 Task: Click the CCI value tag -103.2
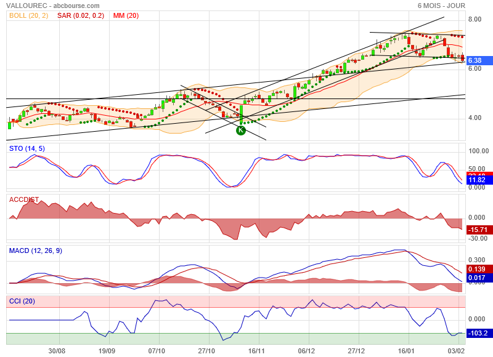479,333
